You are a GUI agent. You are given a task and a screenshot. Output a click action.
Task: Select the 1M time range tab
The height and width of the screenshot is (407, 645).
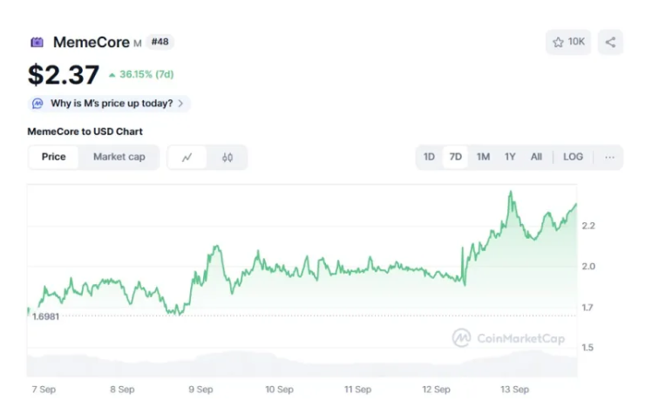483,157
